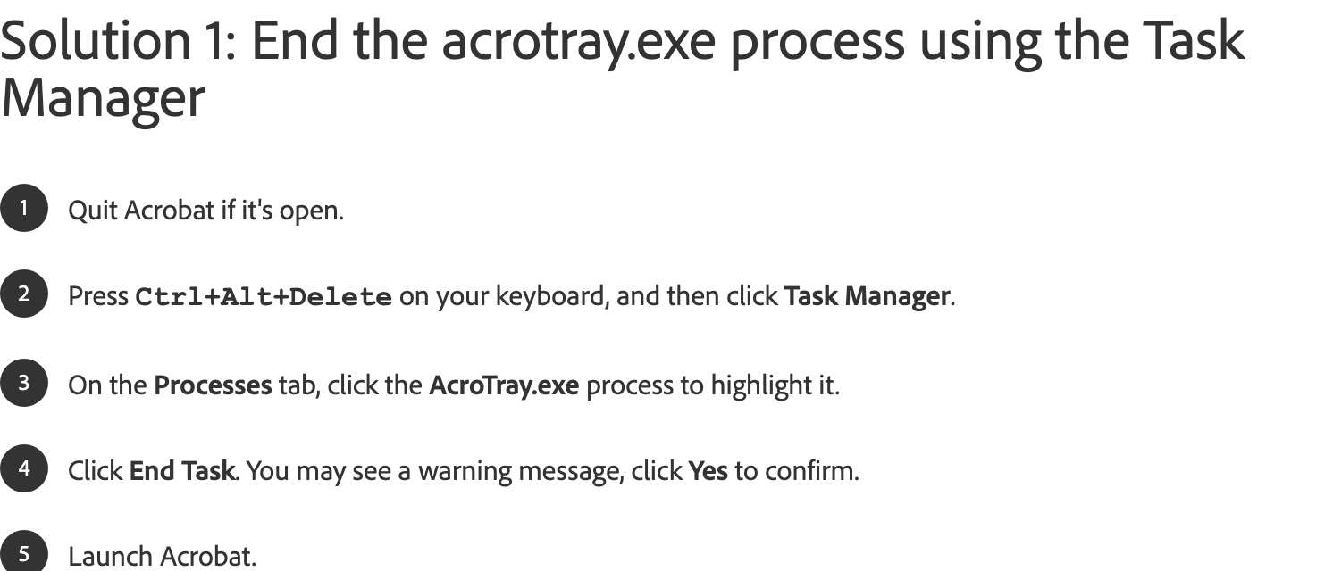Click the Ctrl+Alt+Delete key combination text
Viewport: 1333px width, 571px height.
(x=263, y=297)
